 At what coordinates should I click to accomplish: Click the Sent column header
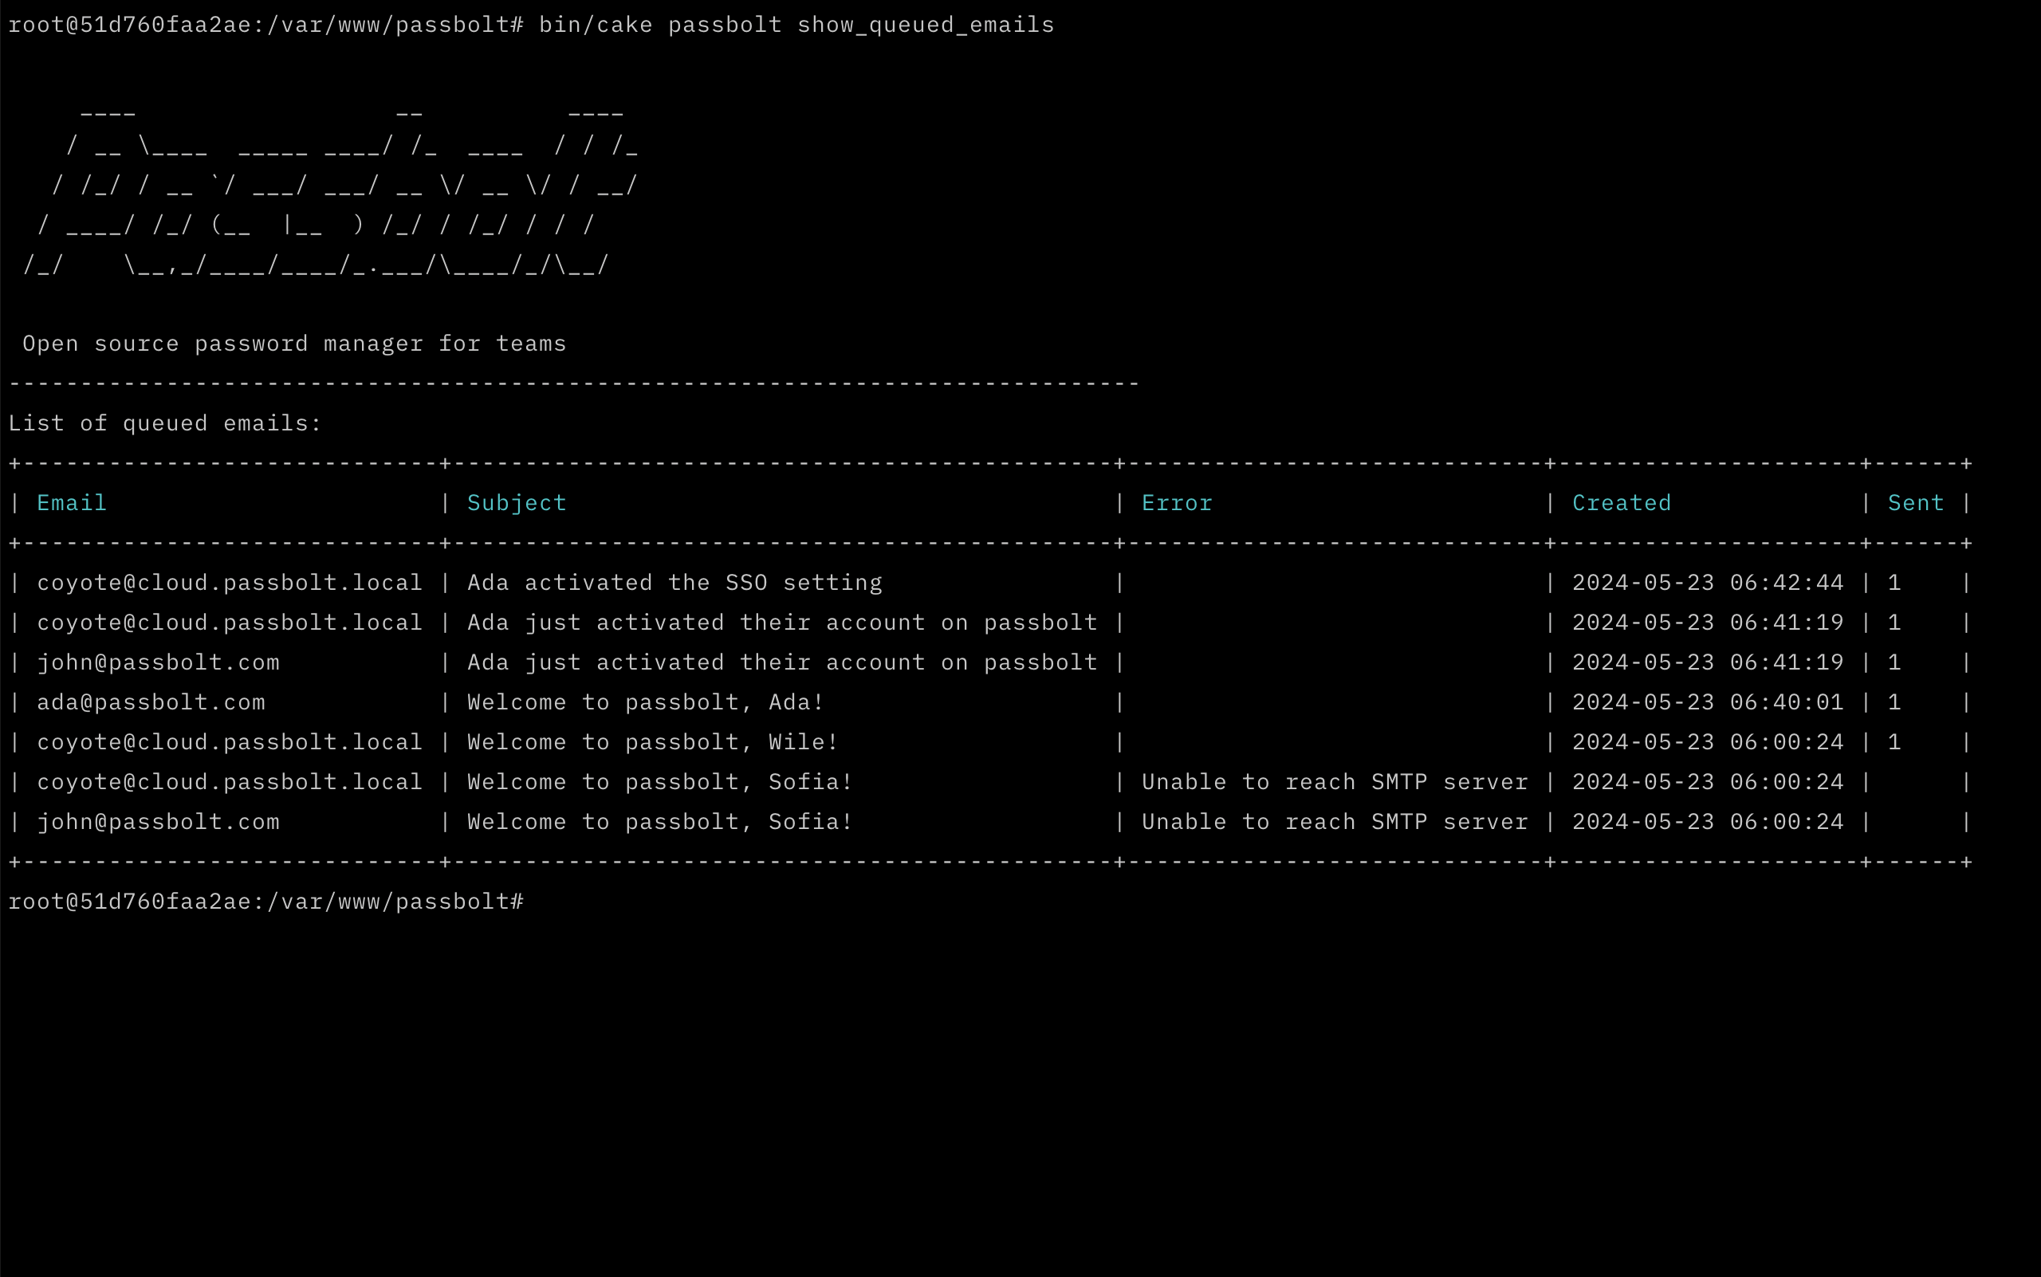(1913, 501)
